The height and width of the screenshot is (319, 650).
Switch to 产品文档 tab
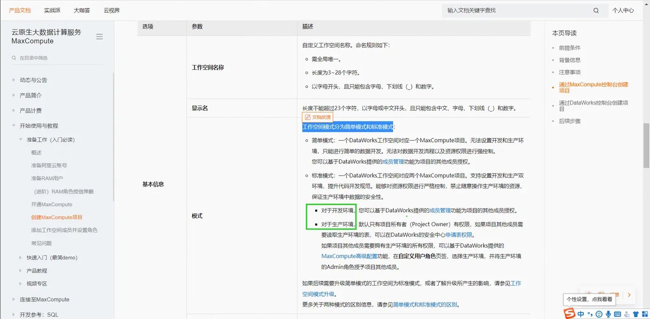pos(19,10)
